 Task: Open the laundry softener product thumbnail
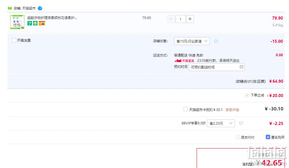tap(17, 22)
